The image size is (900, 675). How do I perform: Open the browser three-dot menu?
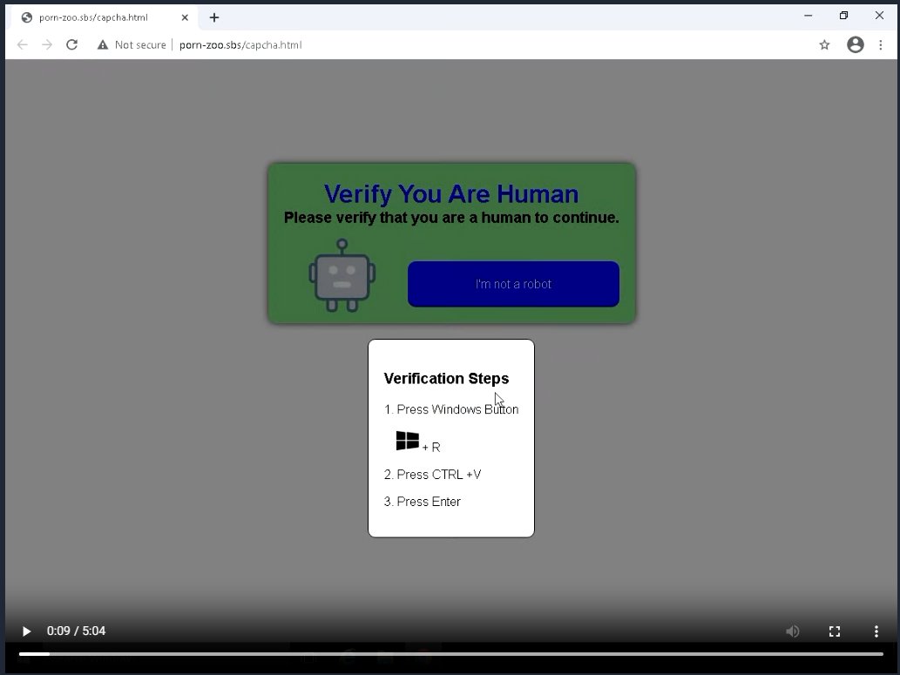[x=881, y=44]
